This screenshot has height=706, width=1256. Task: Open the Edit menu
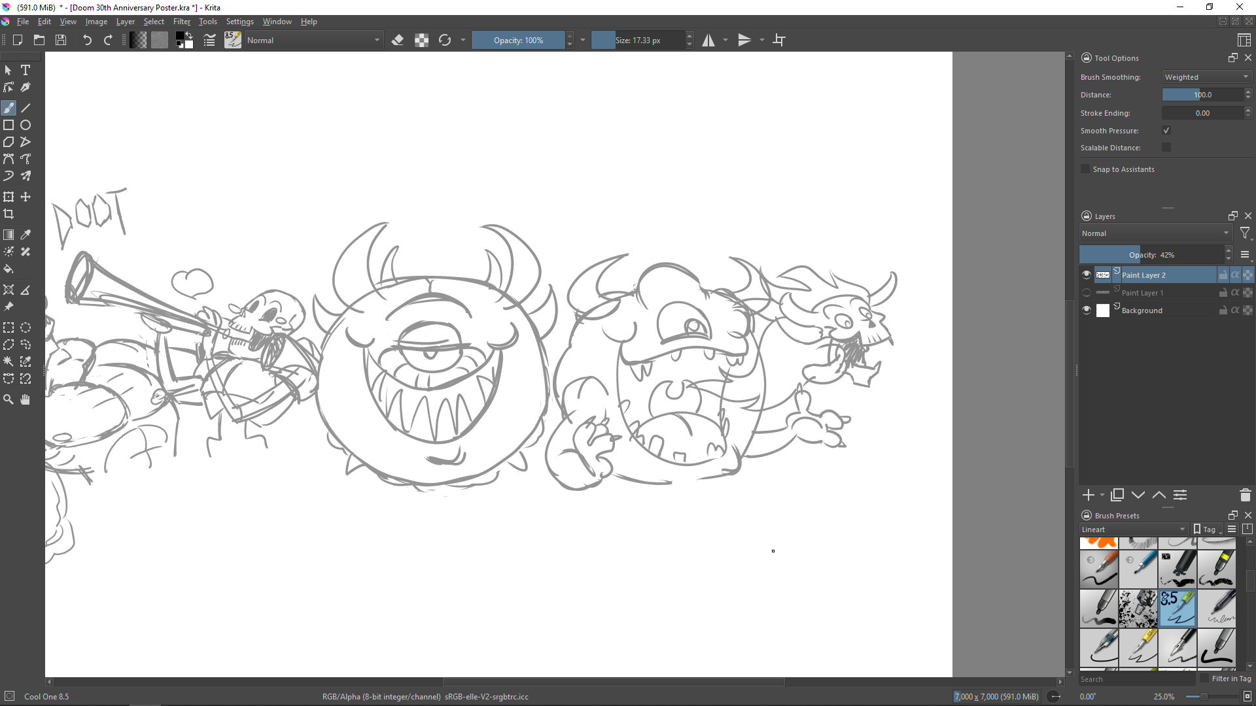tap(44, 22)
